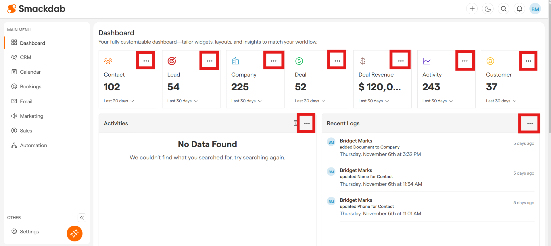This screenshot has height=246, width=551.
Task: Open the Deal Revenue widget options menu
Action: (x=401, y=61)
